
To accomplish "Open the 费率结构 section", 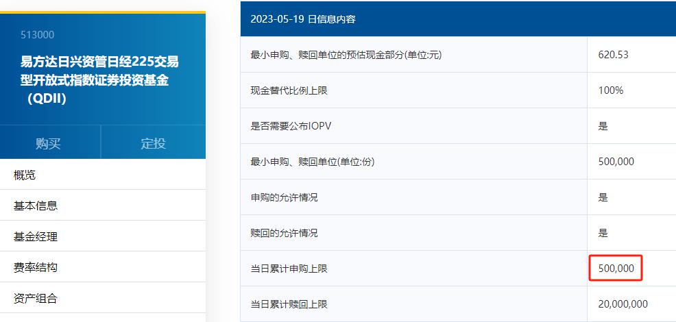I will coord(36,267).
